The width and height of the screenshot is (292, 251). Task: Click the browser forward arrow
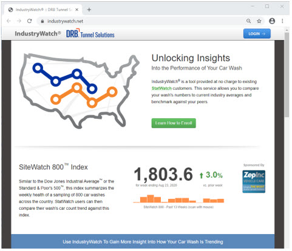(19, 21)
